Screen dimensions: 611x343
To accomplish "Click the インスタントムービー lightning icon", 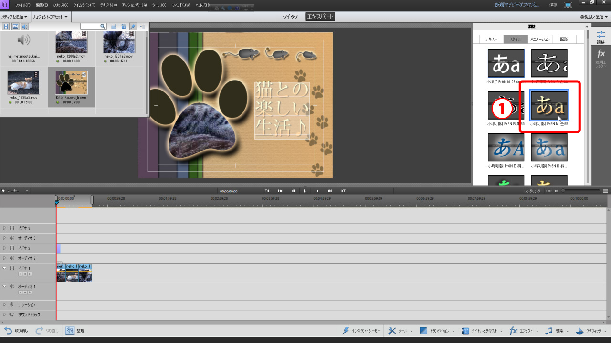I will click(x=346, y=331).
